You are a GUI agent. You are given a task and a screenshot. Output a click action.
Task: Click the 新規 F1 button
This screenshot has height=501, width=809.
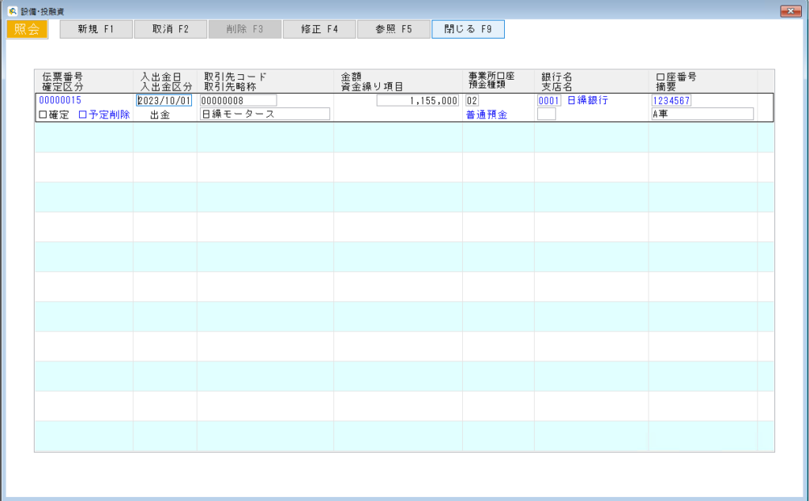coord(96,29)
